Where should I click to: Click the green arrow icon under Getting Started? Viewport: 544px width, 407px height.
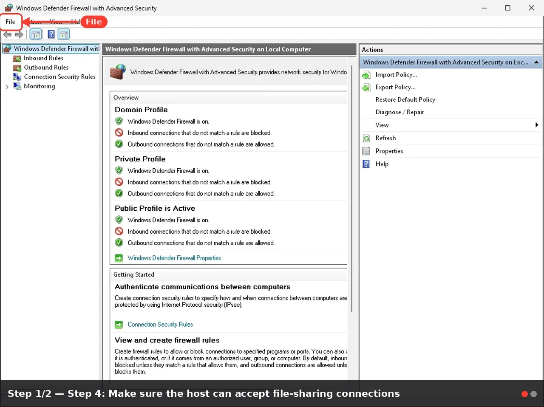click(119, 325)
